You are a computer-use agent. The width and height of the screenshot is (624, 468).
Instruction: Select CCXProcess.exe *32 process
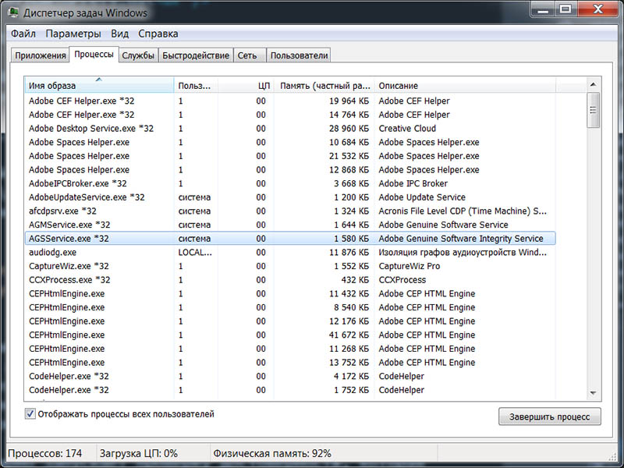[x=289, y=280]
